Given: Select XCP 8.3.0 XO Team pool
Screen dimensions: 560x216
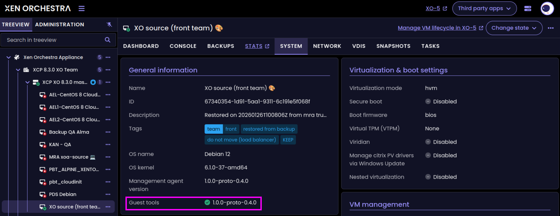Looking at the screenshot, I should pyautogui.click(x=55, y=70).
